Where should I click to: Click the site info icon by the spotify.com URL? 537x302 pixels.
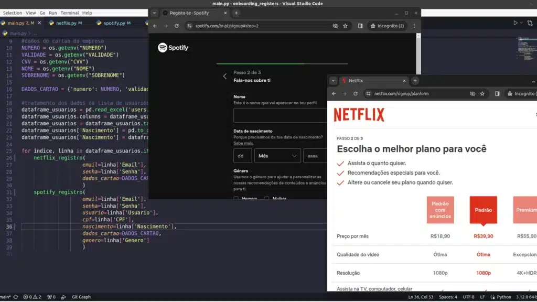189,26
